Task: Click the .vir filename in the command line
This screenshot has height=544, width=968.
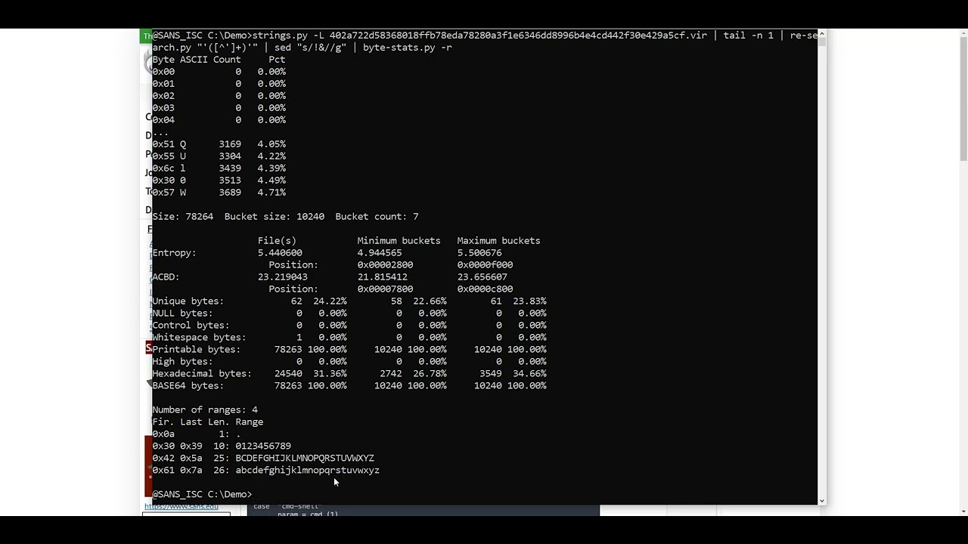Action: click(x=518, y=35)
